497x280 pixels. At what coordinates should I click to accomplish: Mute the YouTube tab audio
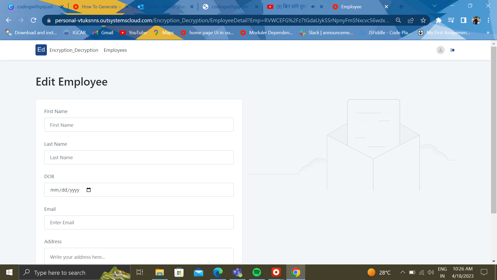pyautogui.click(x=313, y=7)
